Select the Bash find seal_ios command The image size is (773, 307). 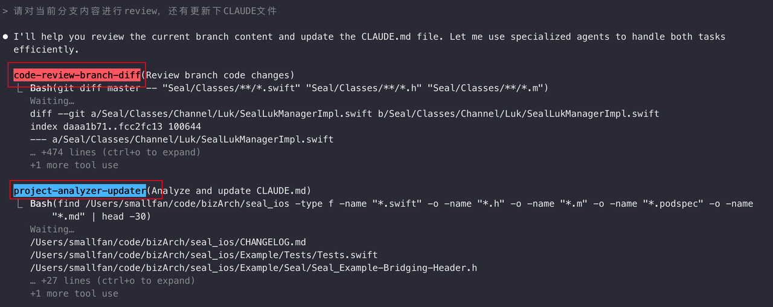tap(391, 204)
